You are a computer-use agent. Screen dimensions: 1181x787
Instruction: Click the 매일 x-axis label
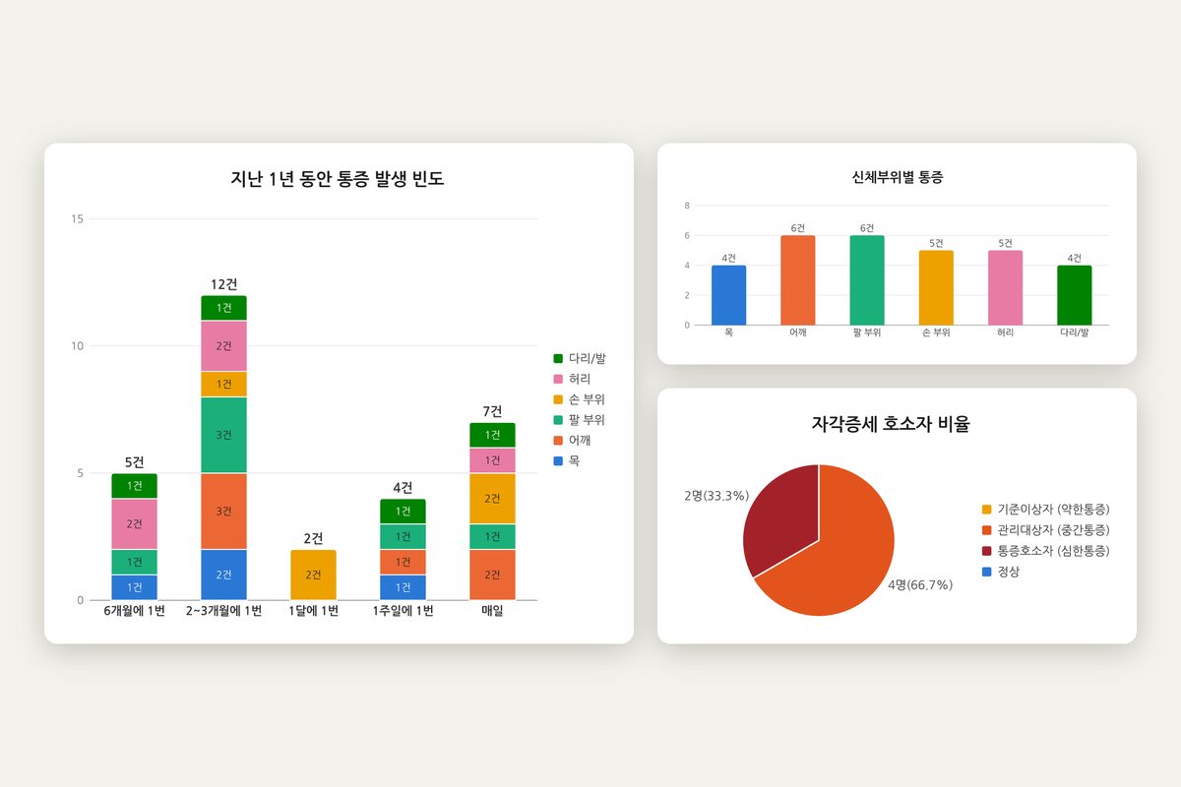[x=492, y=611]
